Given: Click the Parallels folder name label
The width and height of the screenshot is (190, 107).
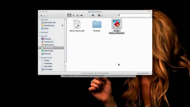Looking at the screenshot, I should point(97,31).
